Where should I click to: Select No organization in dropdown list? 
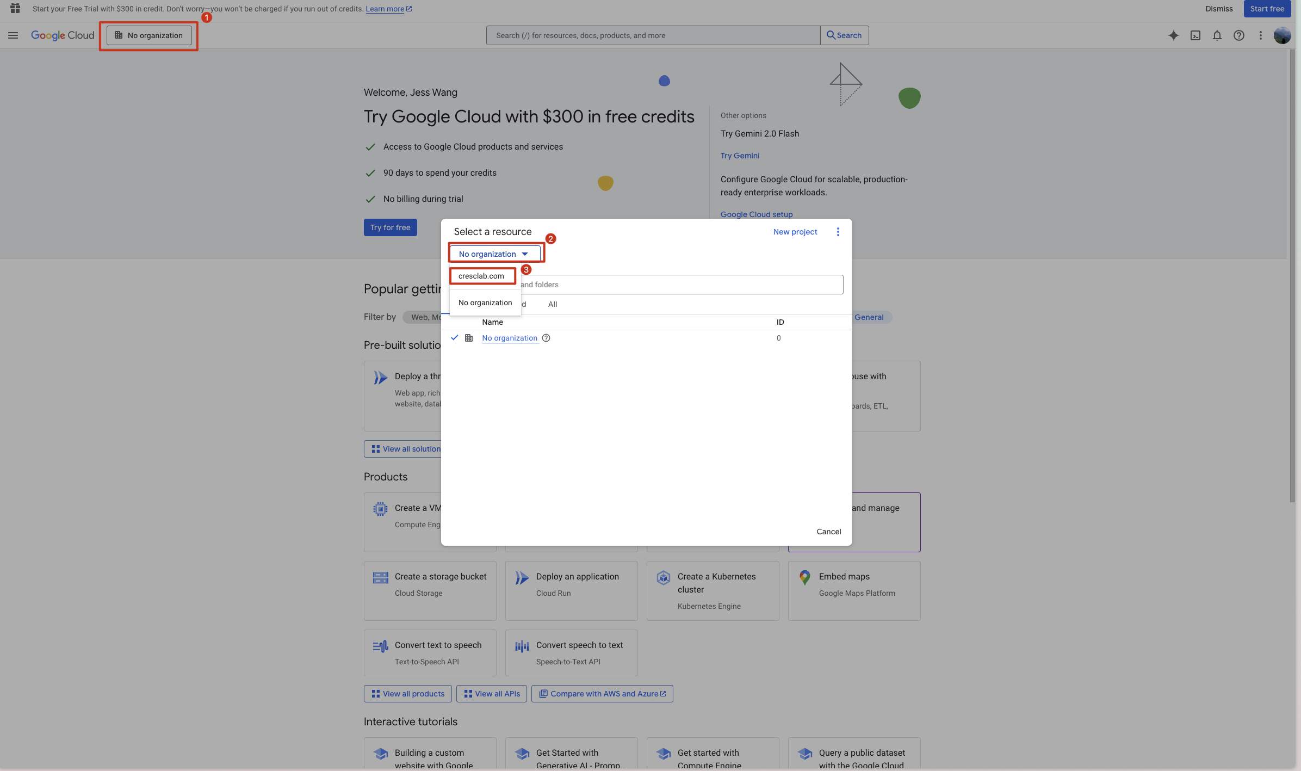[485, 303]
